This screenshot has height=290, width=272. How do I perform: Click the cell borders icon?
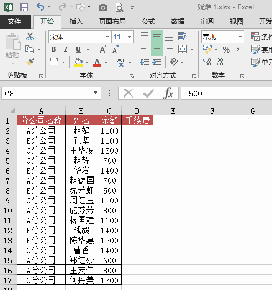[x=54, y=62]
